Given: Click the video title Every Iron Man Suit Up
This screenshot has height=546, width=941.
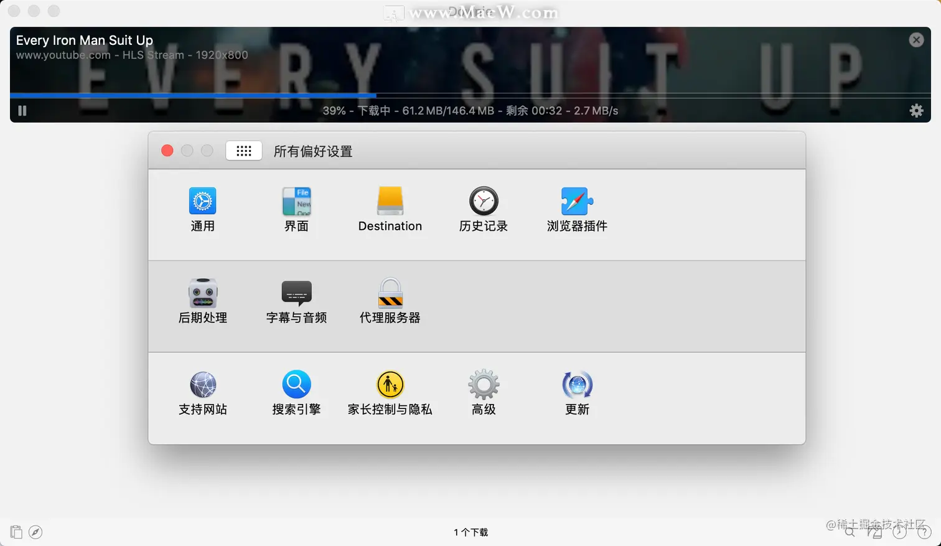Looking at the screenshot, I should click(x=85, y=40).
